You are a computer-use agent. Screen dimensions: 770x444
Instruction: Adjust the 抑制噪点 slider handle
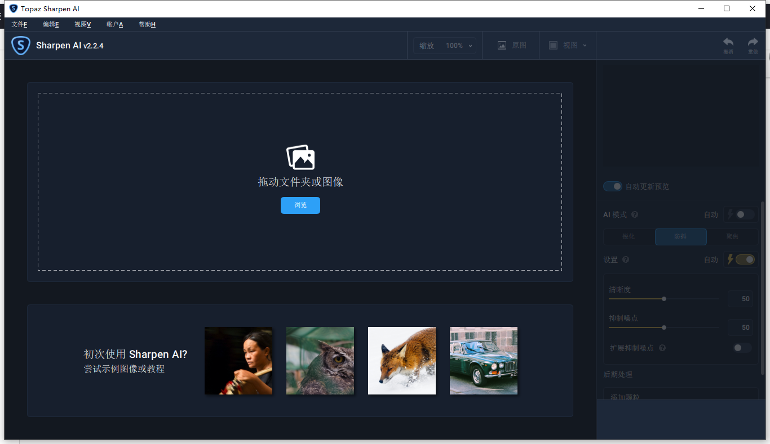pyautogui.click(x=664, y=327)
